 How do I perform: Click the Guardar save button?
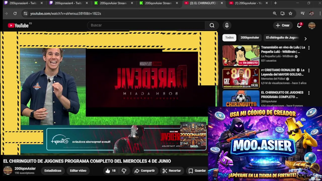click(x=197, y=171)
